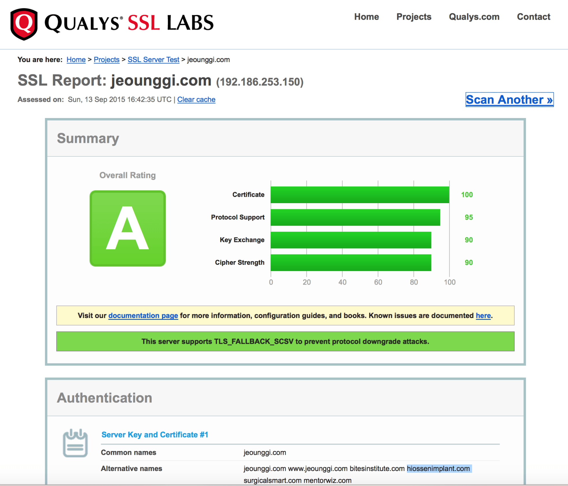Click the Projects breadcrumb link
This screenshot has width=568, height=486.
pos(106,60)
